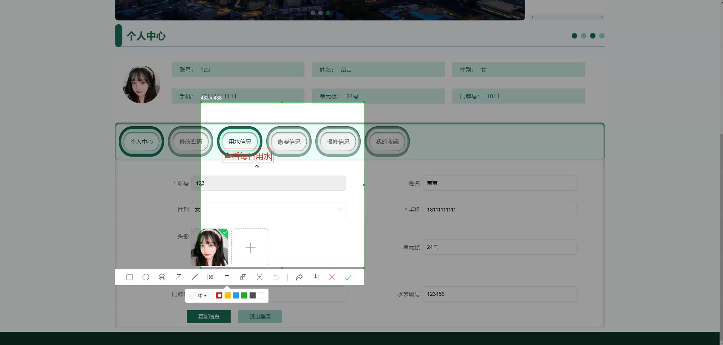Open the 个人中心 tab
Screen dimensions: 723x345
pos(141,141)
